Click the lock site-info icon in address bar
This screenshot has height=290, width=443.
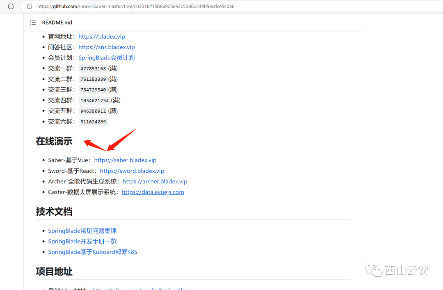[30, 6]
